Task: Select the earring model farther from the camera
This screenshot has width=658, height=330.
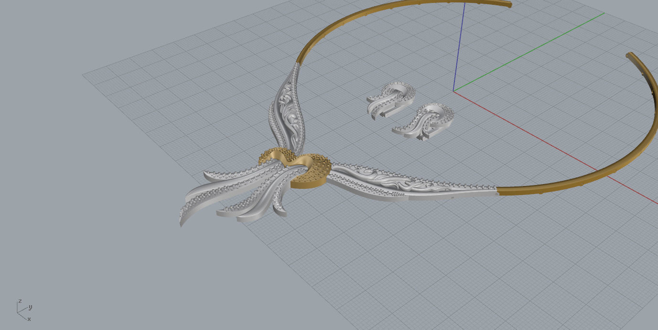Action: (x=391, y=100)
